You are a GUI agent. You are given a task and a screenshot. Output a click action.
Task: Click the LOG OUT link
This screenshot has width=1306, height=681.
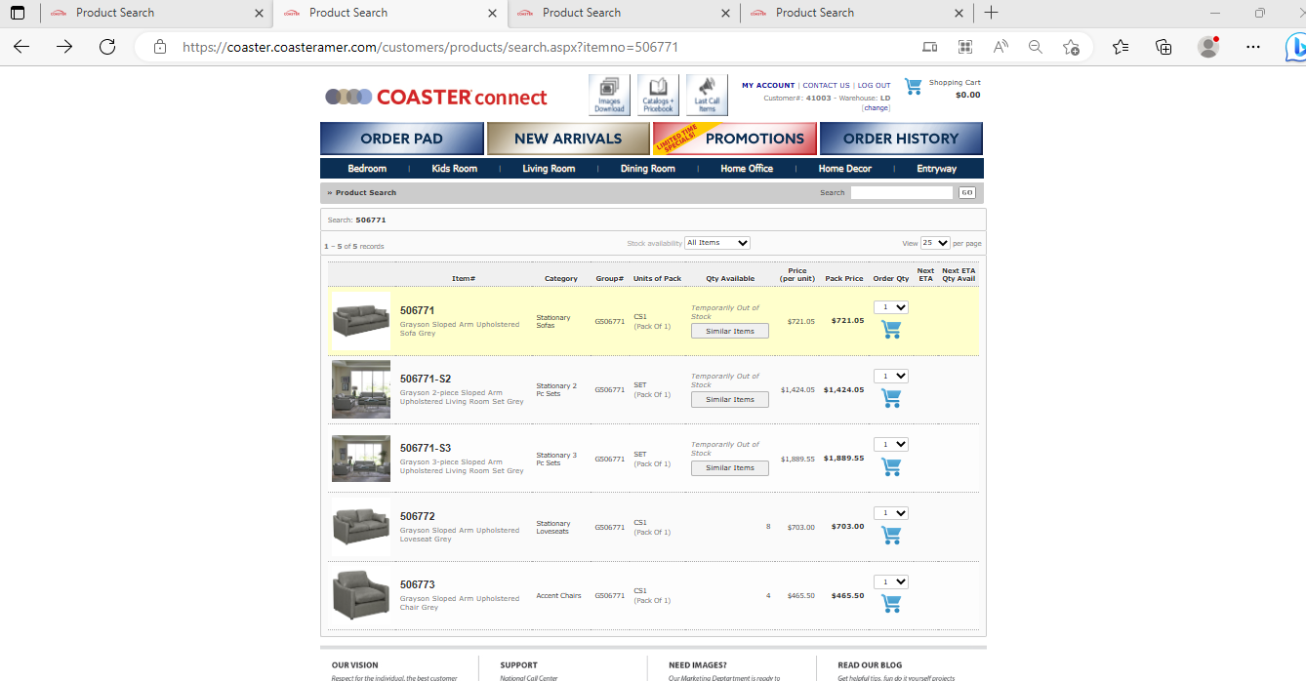875,85
